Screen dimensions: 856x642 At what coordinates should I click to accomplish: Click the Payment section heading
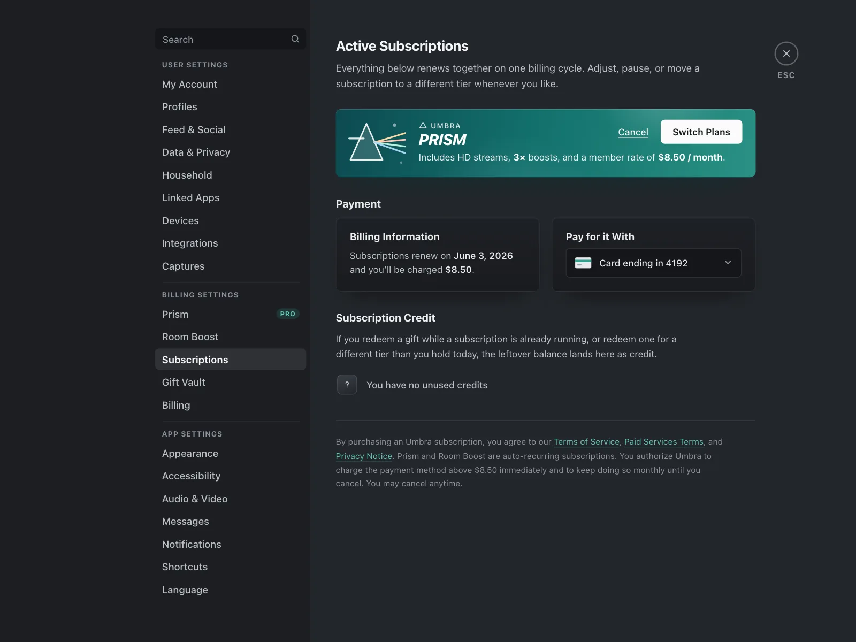point(358,204)
